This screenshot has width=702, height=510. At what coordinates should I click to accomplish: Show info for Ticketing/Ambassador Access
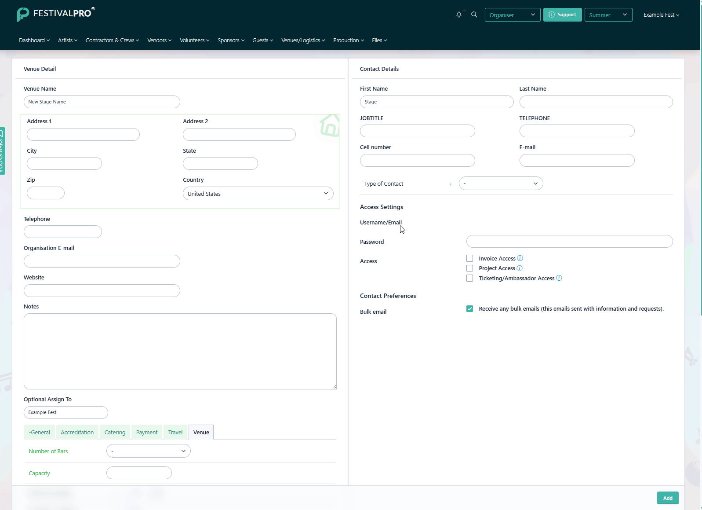click(x=559, y=278)
